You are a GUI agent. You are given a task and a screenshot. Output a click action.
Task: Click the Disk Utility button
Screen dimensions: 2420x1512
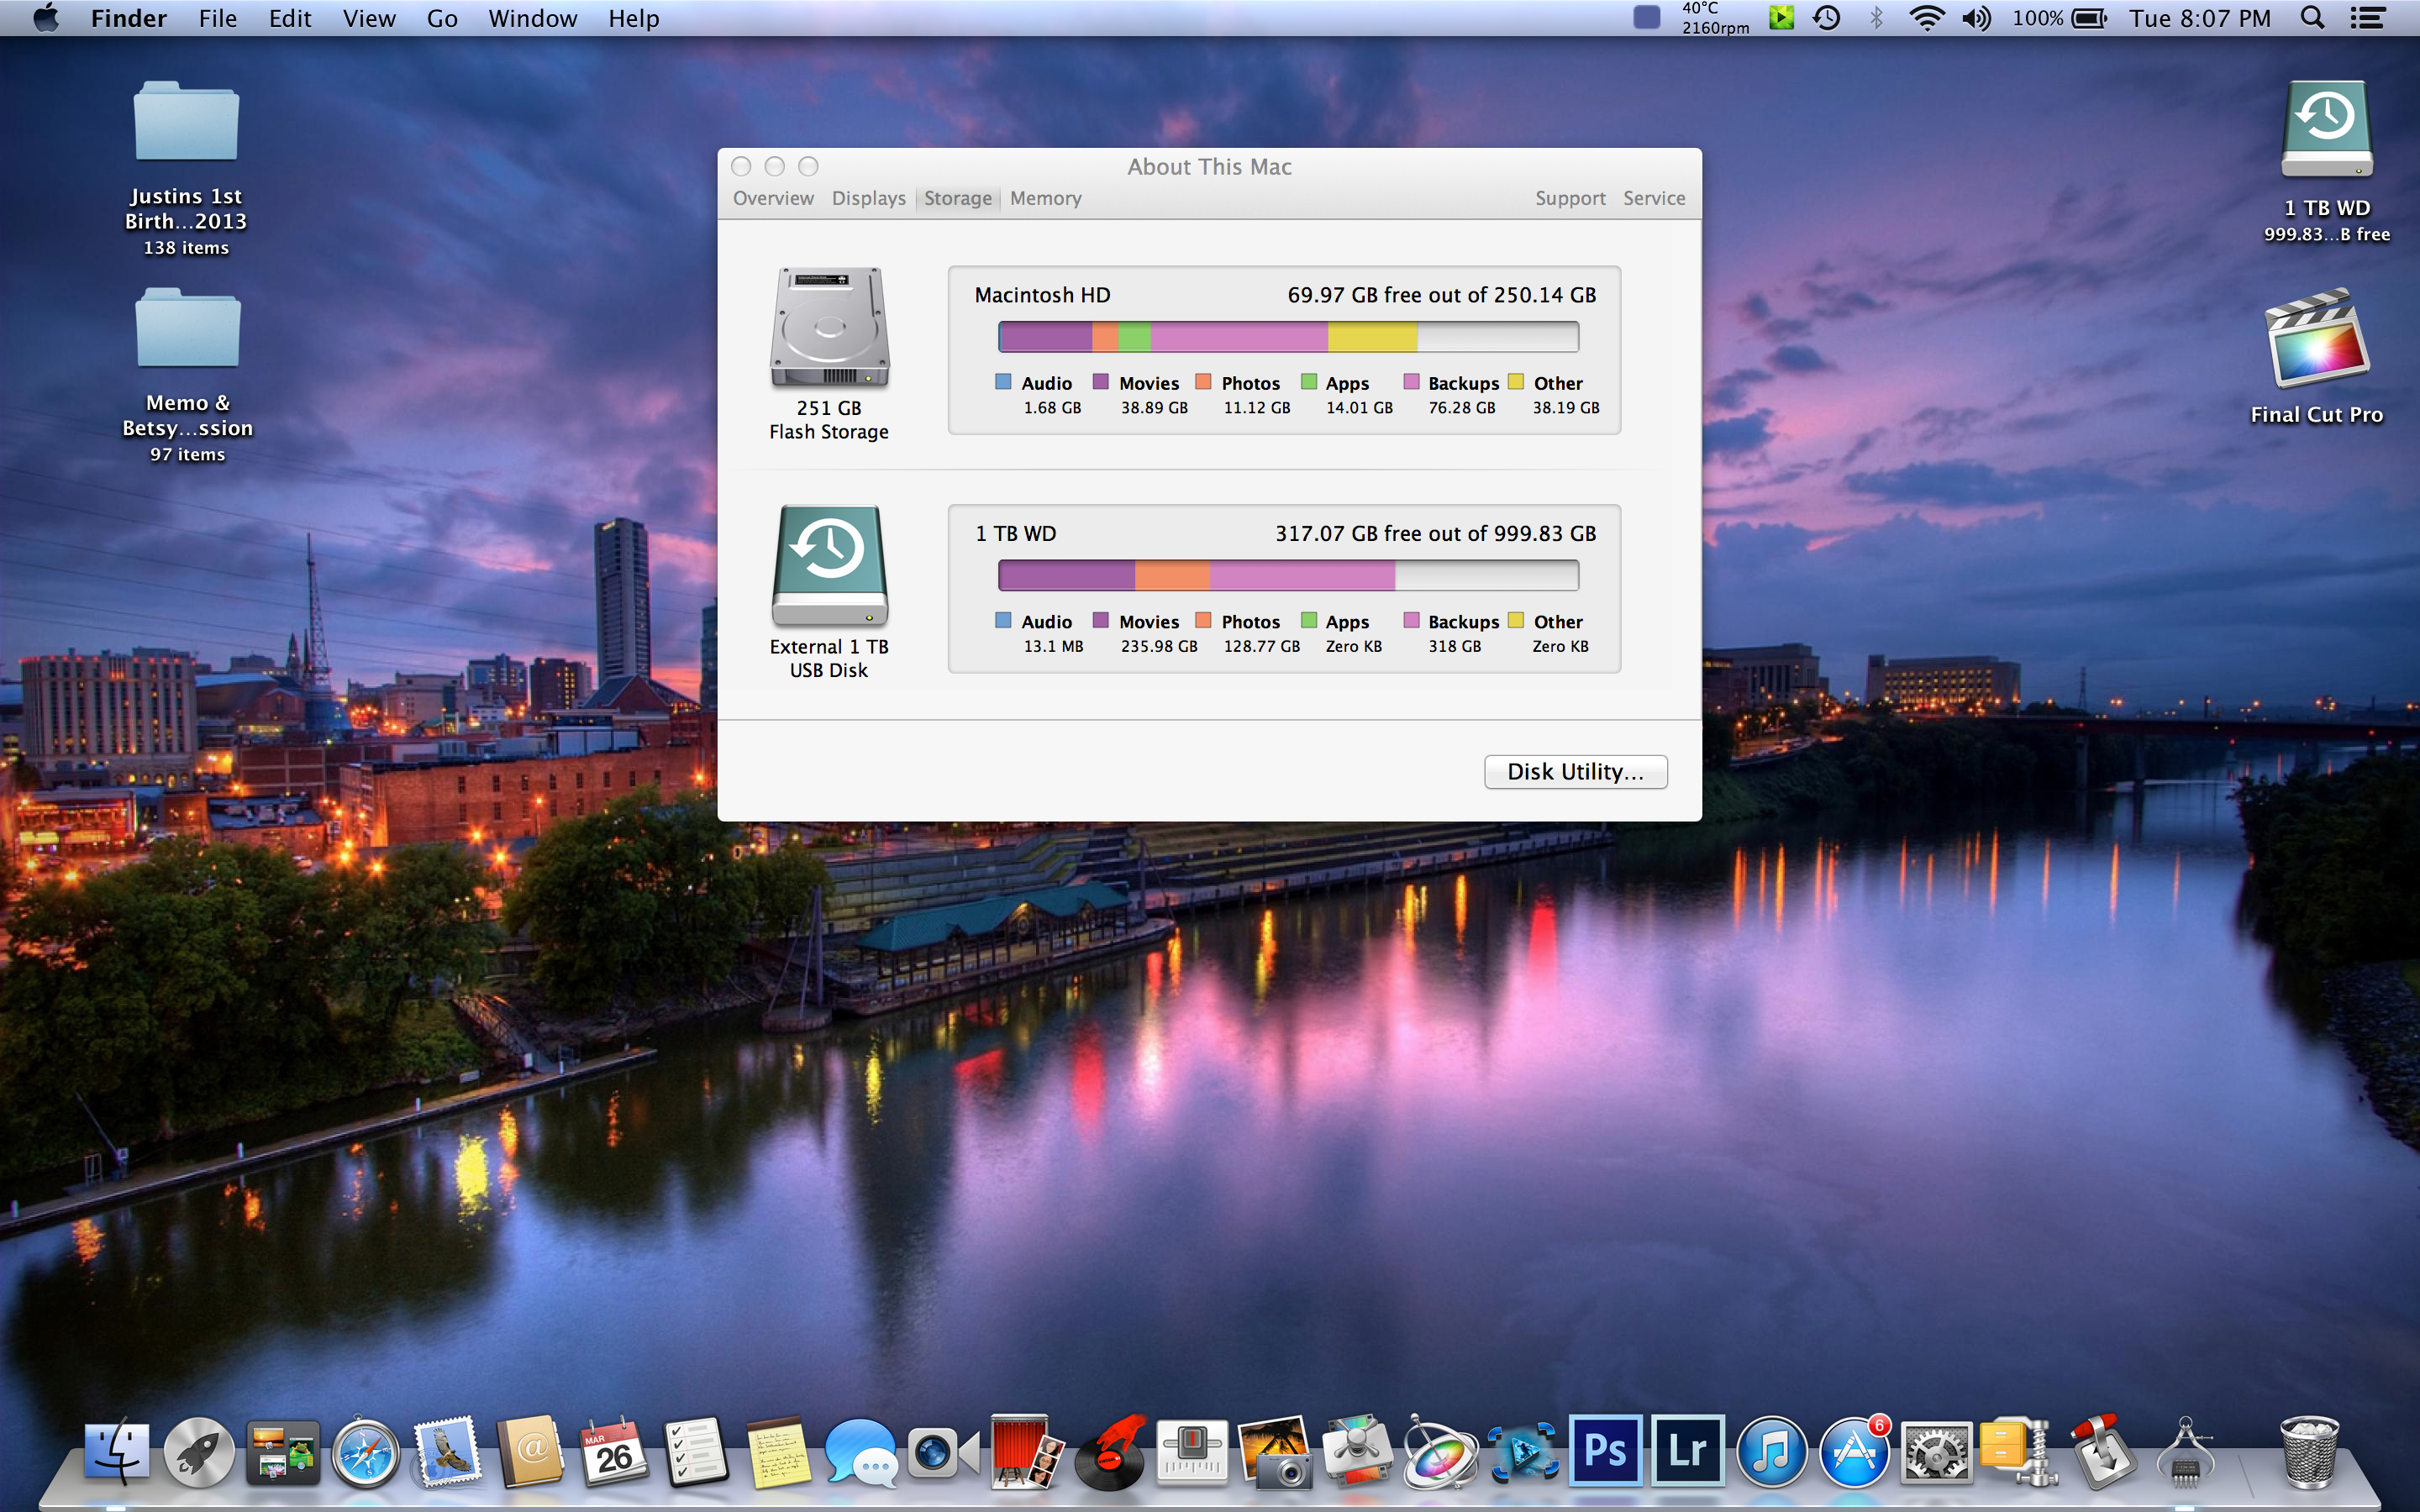pos(1575,771)
